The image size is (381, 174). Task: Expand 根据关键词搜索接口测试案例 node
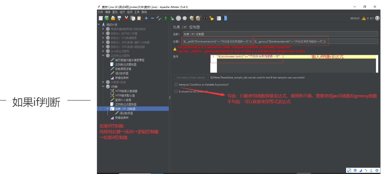103,29
